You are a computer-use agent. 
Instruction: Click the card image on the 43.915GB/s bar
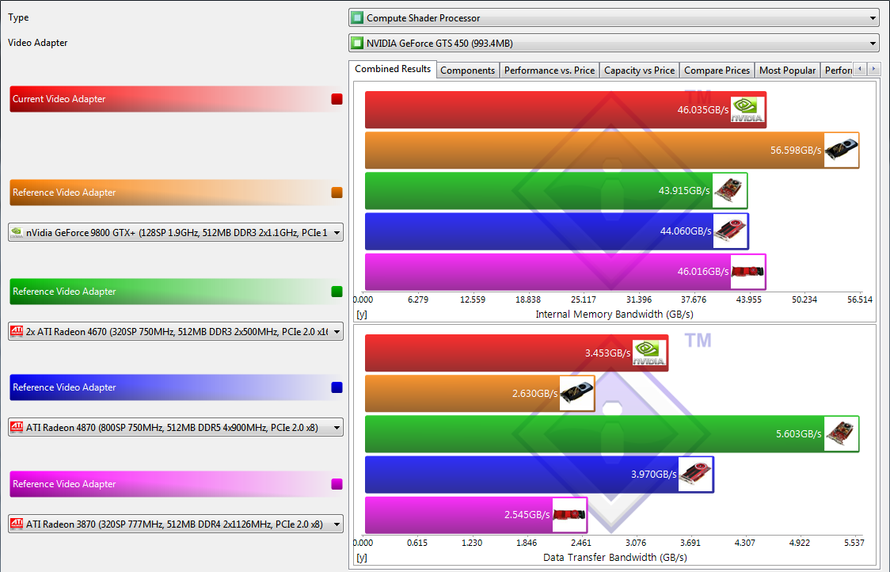[729, 190]
